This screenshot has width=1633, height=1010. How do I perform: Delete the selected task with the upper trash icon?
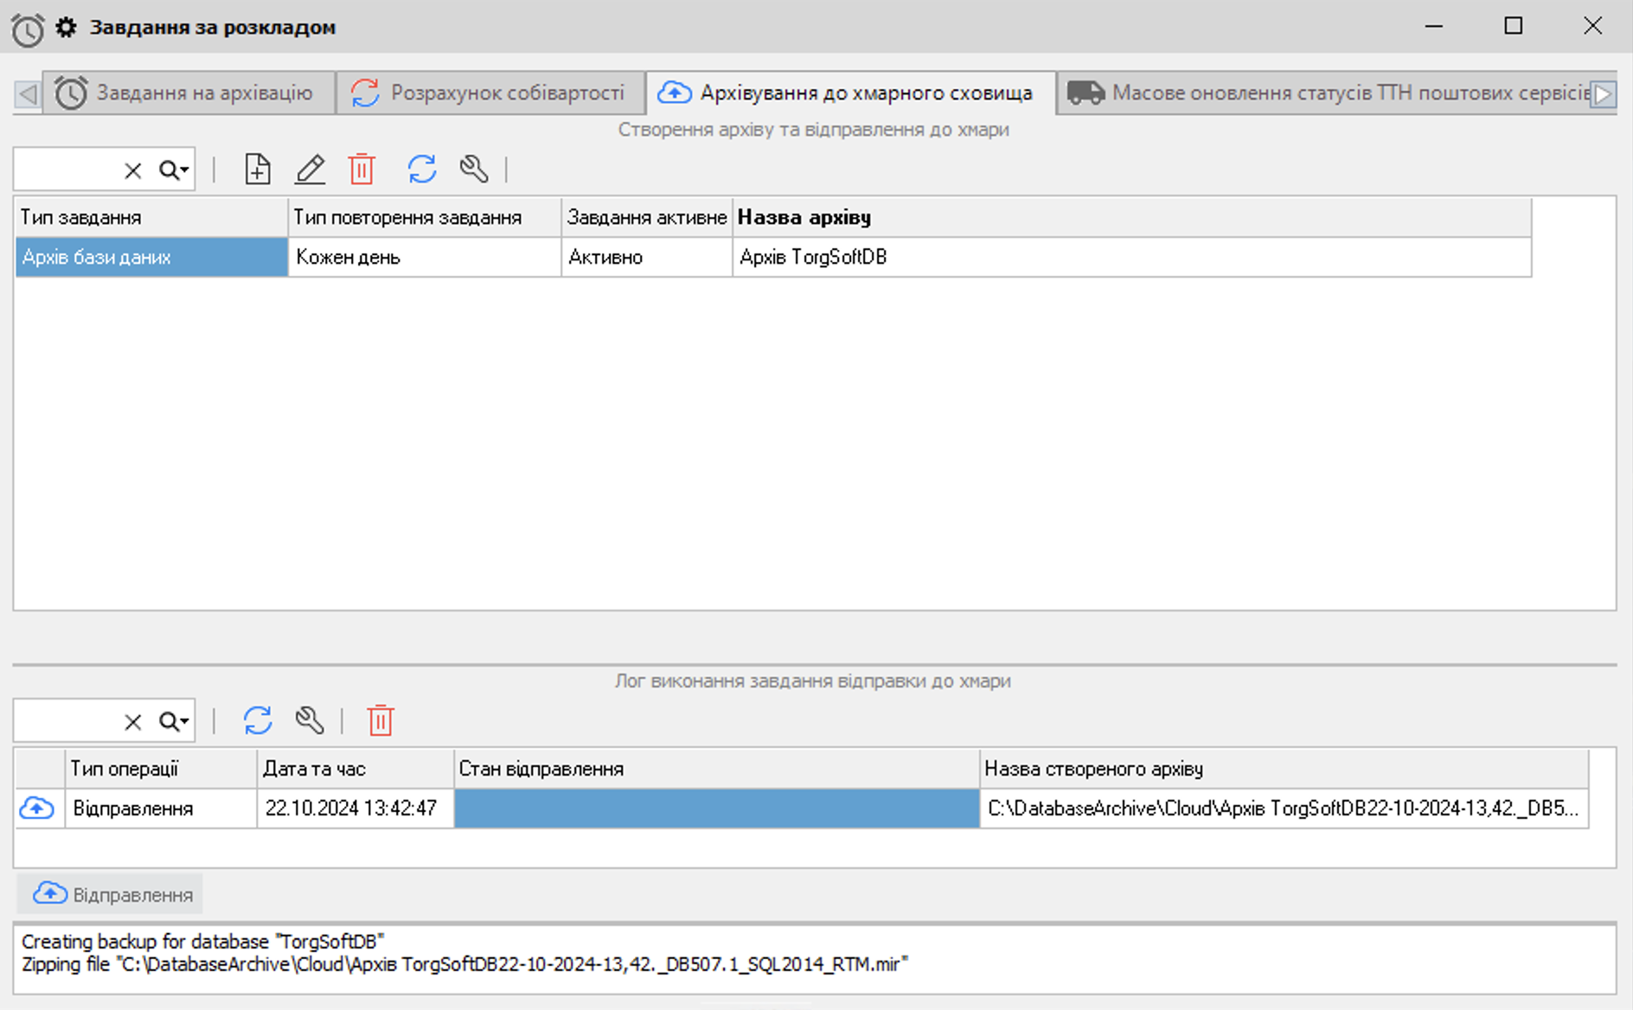click(x=362, y=169)
